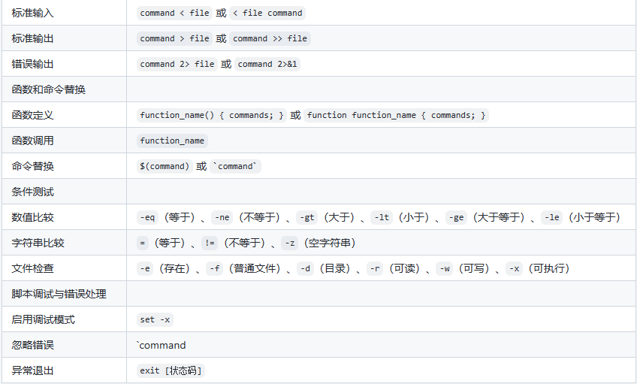Image resolution: width=637 pixels, height=384 pixels.
Task: Click the (普通文件) description text
Action: pos(255,268)
